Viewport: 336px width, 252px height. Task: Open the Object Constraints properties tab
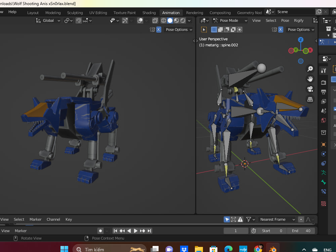pyautogui.click(x=324, y=163)
